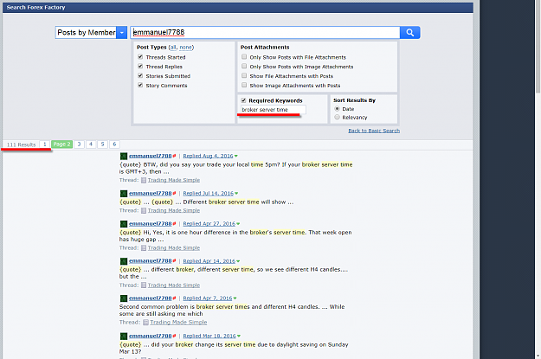Open emmanuel7788 username on Mar 18 post
Screen dimensions: 541x359
(x=150, y=336)
